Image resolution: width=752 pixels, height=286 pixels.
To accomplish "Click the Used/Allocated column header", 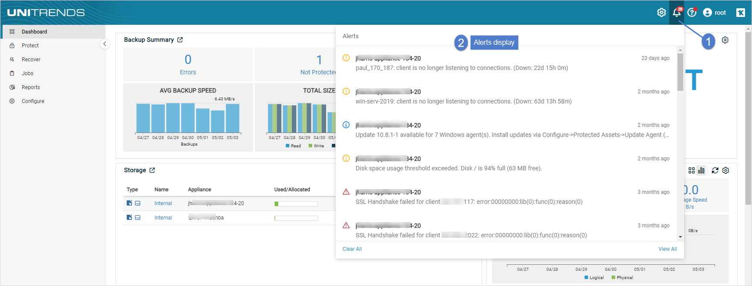I will pos(292,190).
